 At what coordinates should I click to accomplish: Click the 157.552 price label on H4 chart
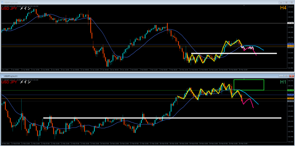[290, 23]
